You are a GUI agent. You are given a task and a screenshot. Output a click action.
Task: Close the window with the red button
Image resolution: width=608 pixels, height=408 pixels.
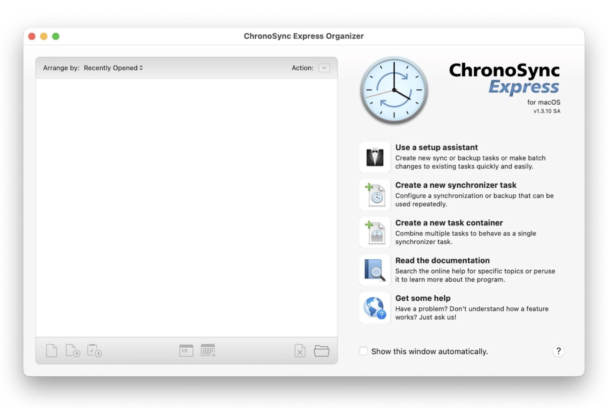[32, 36]
